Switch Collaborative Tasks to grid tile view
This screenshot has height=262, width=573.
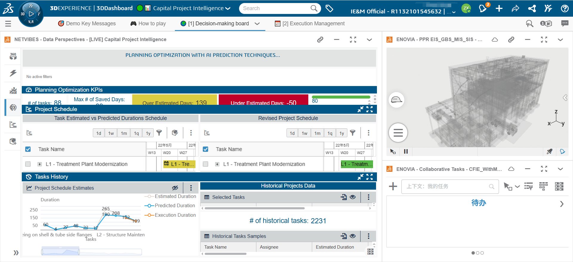[x=559, y=186]
